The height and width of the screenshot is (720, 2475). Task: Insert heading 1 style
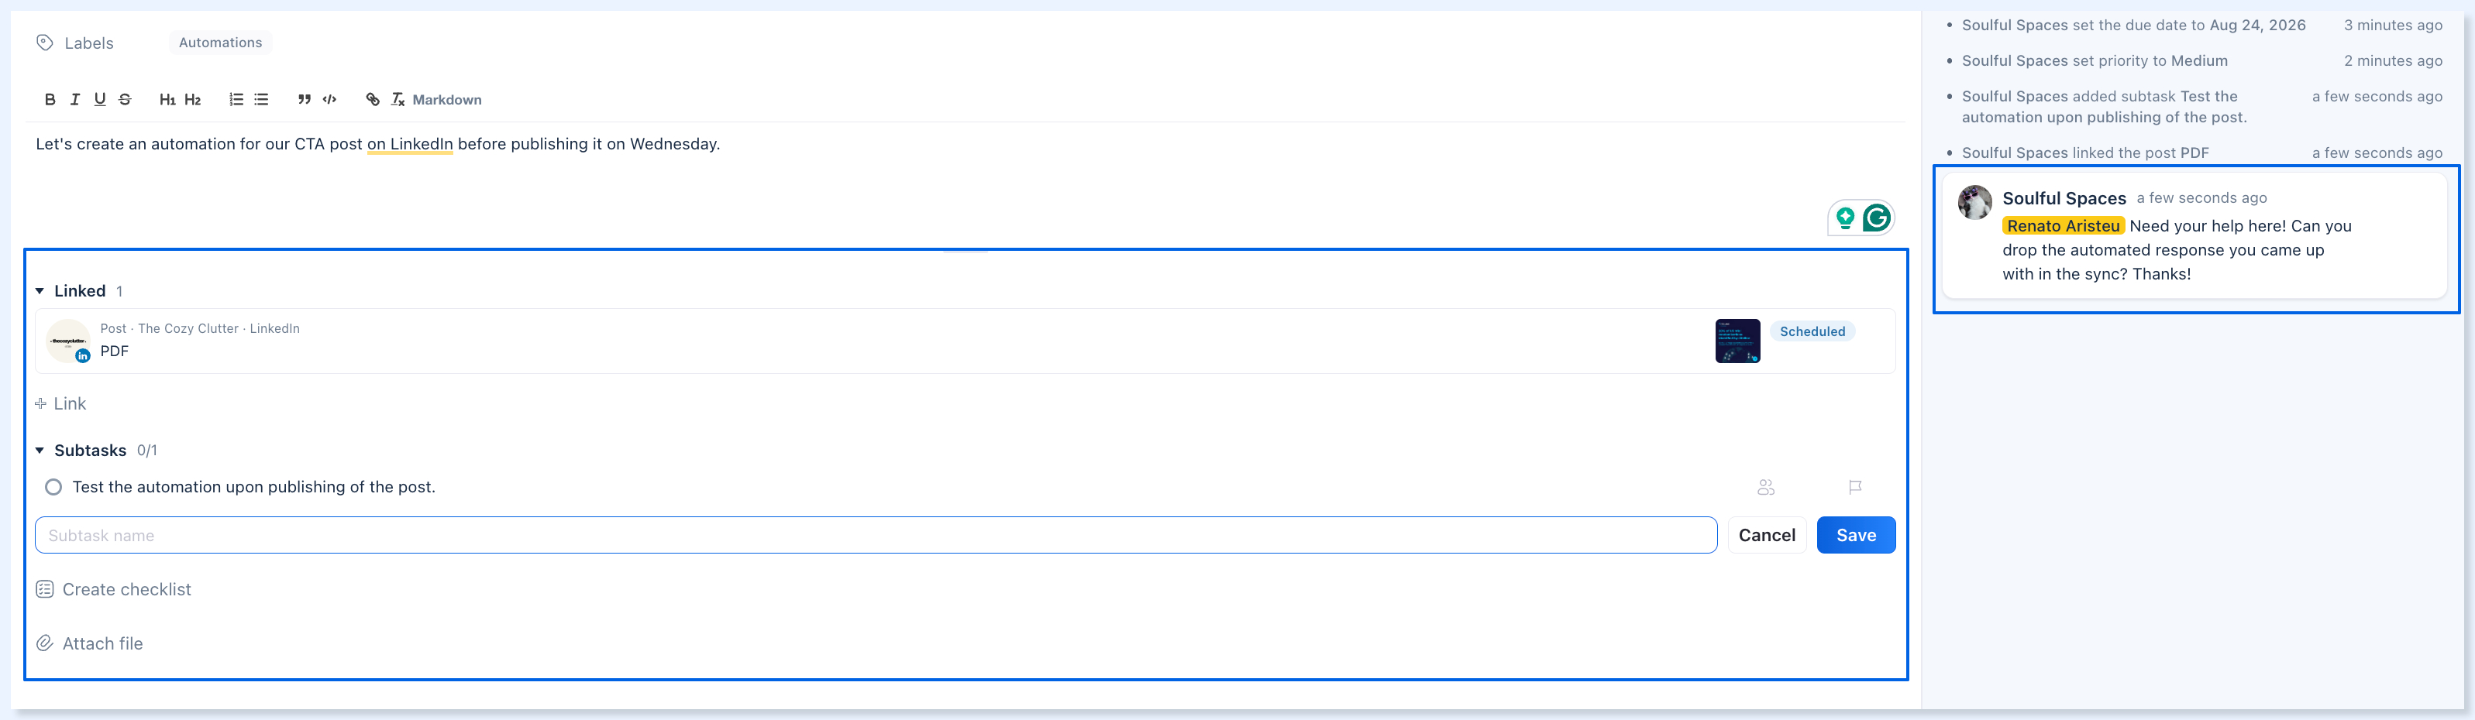[x=167, y=100]
